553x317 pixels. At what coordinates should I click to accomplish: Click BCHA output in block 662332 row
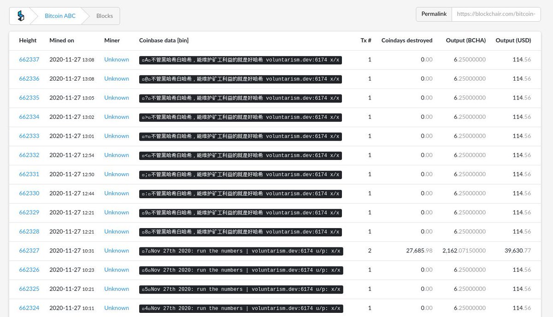[470, 155]
